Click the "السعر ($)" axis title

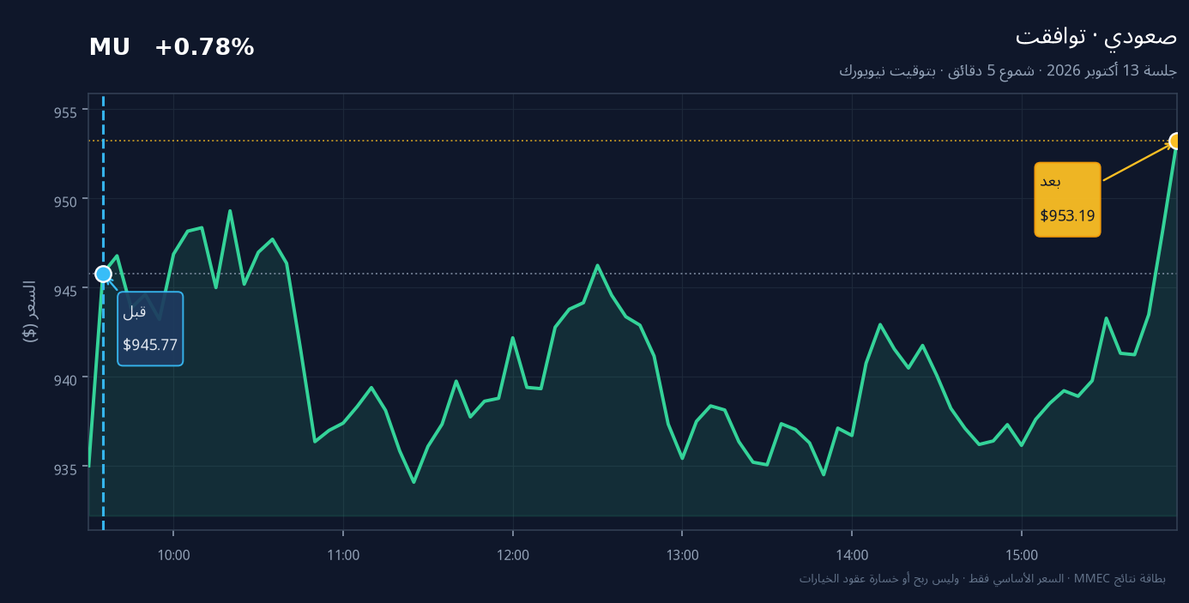[x=30, y=312]
